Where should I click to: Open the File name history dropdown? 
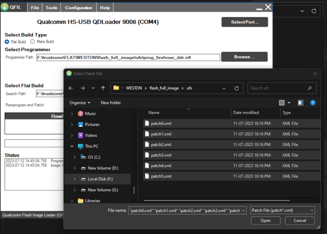click(x=243, y=211)
